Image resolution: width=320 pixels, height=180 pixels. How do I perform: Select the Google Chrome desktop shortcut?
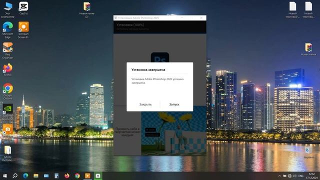coord(7,91)
